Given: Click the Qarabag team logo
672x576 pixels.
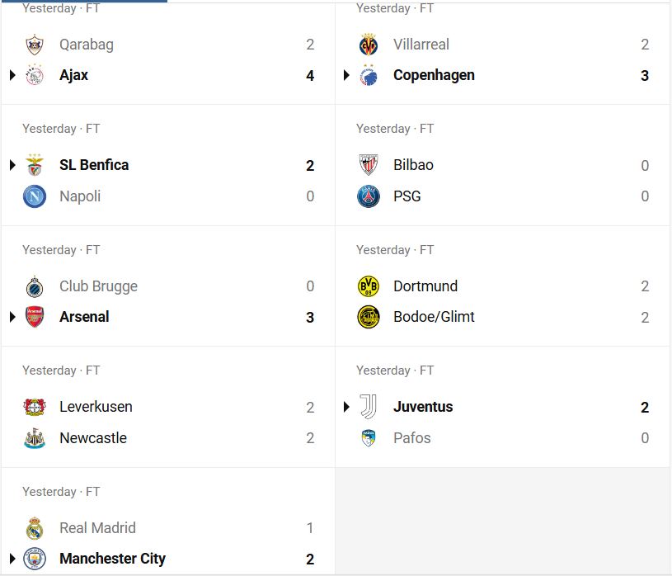Looking at the screenshot, I should [x=35, y=45].
